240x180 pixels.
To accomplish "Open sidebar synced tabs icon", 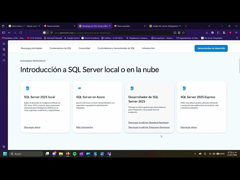I will tap(4, 49).
